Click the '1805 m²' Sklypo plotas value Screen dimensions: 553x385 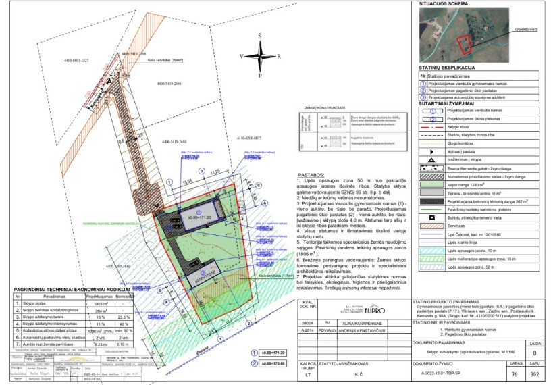101,303
